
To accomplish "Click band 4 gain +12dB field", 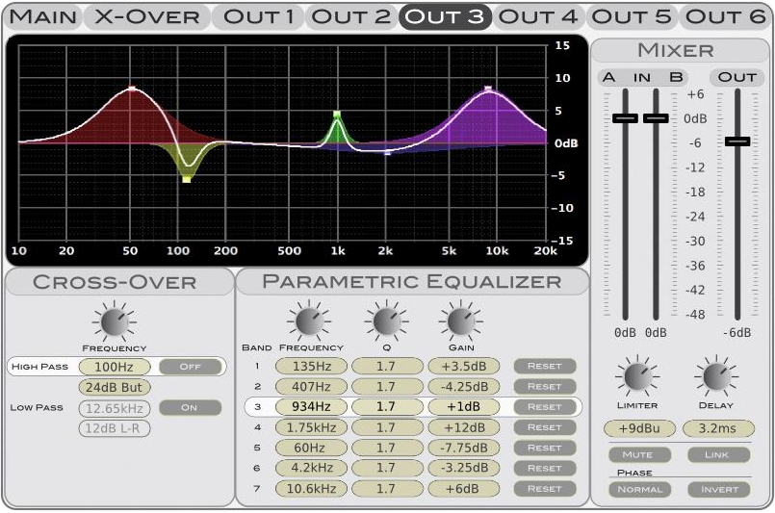I will coord(464,427).
